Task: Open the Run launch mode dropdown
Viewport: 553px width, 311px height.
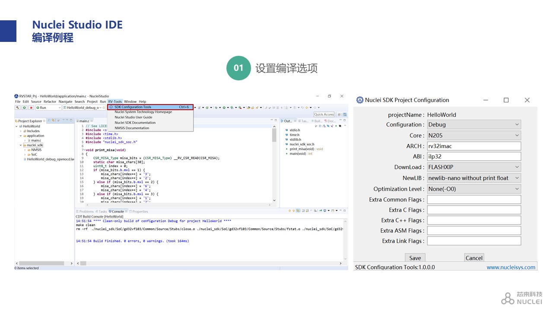Action: coord(48,108)
